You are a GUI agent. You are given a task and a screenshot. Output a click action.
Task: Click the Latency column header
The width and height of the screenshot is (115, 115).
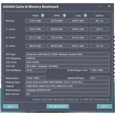pyautogui.click(x=99, y=16)
